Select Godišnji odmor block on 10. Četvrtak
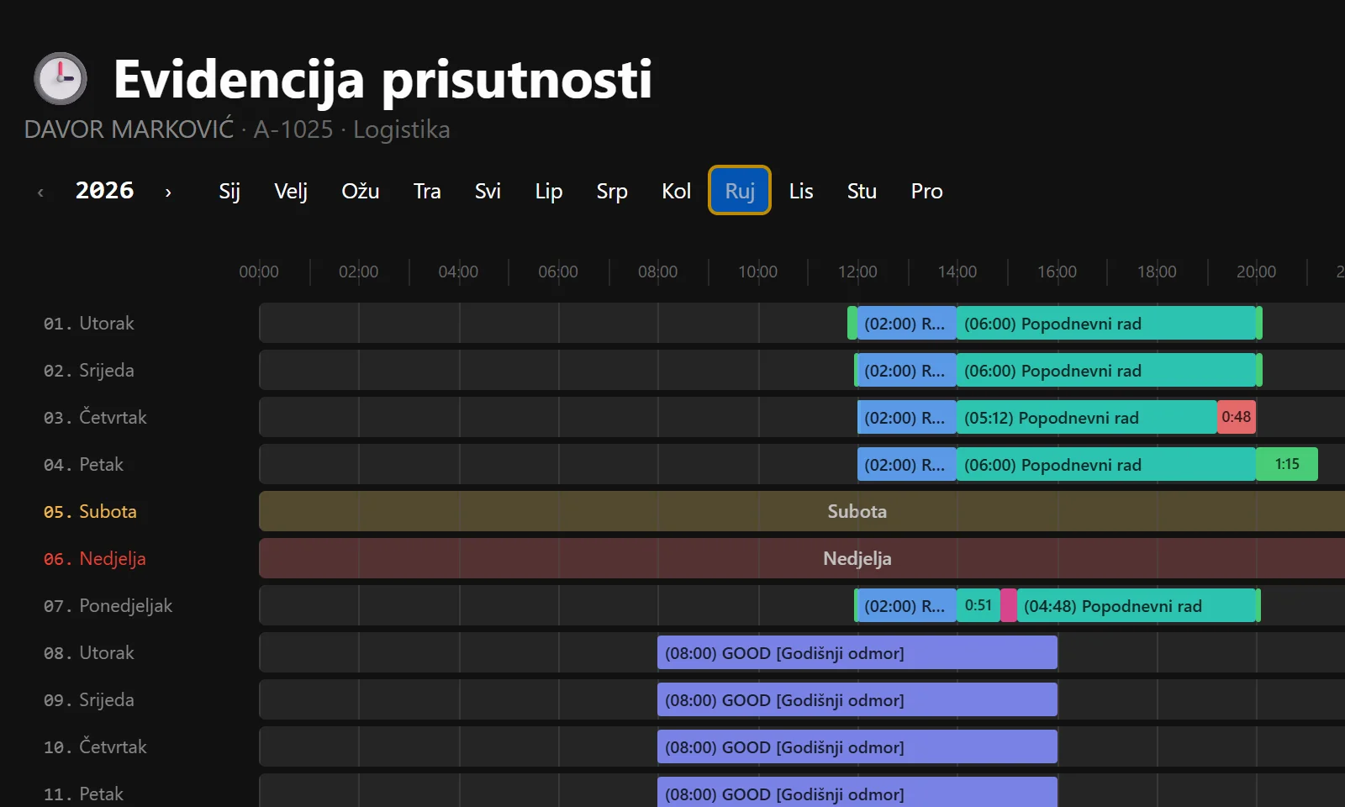The image size is (1345, 807). [857, 747]
